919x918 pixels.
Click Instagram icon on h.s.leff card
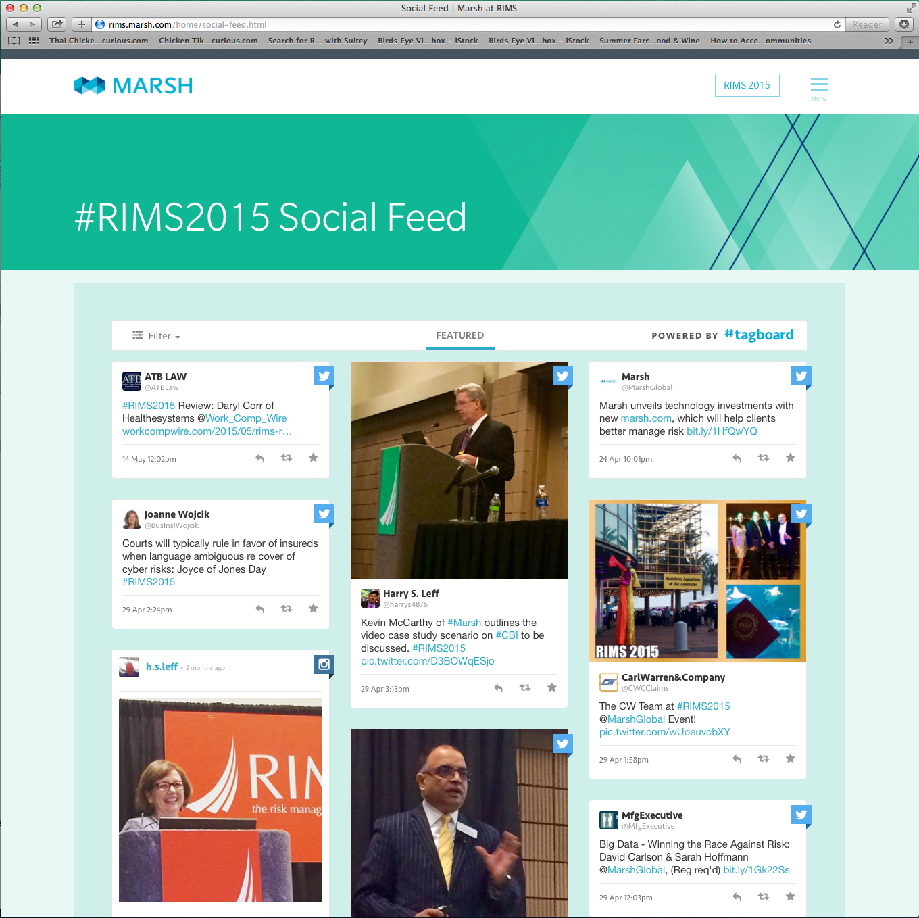324,665
